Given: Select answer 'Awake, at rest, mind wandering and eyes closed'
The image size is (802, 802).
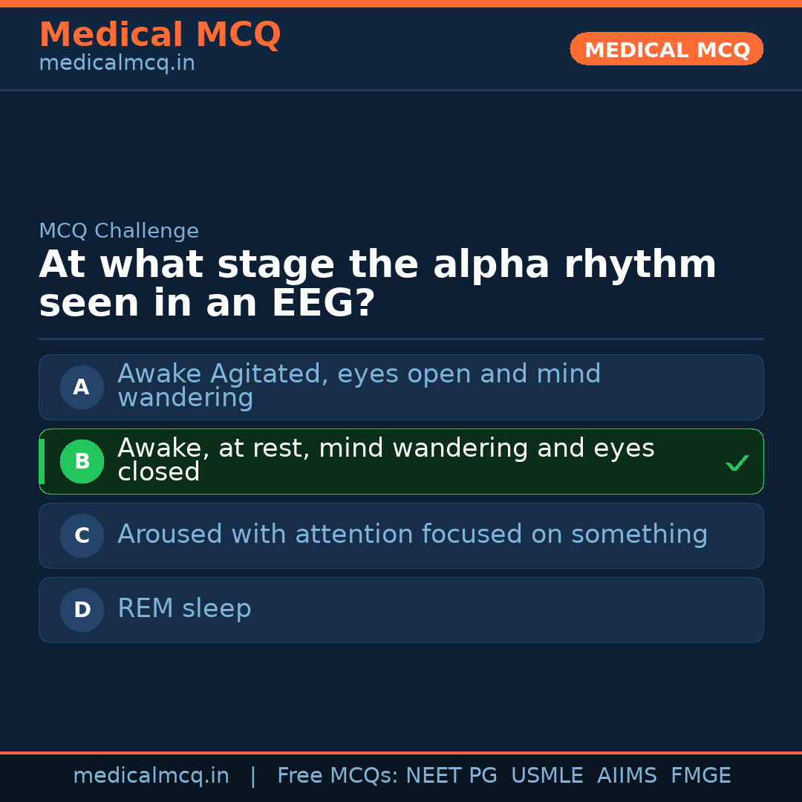Looking at the screenshot, I should pos(386,460).
